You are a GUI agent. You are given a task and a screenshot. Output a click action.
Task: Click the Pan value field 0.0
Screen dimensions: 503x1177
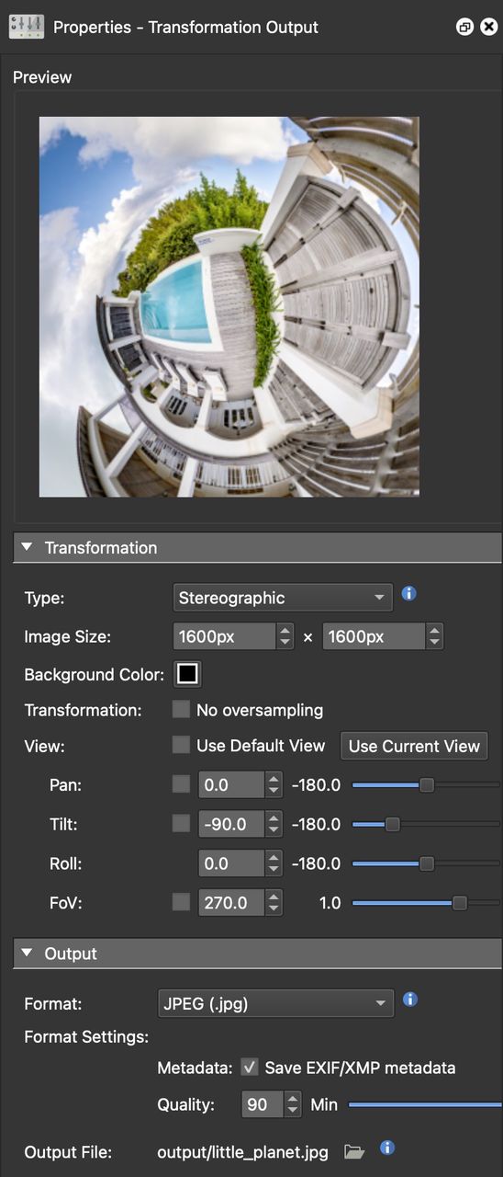coord(231,785)
